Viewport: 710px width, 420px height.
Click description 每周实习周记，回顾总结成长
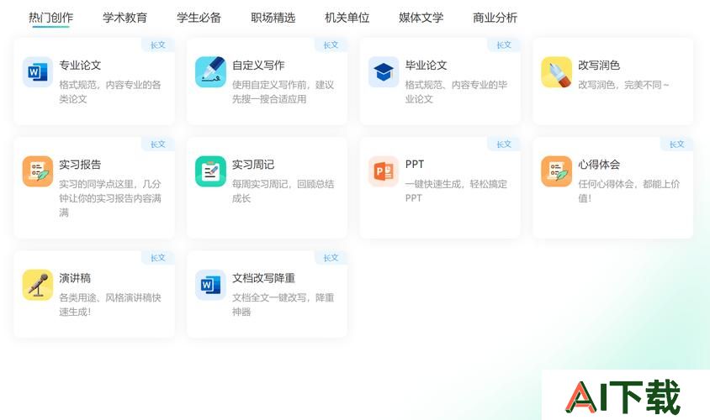283,192
